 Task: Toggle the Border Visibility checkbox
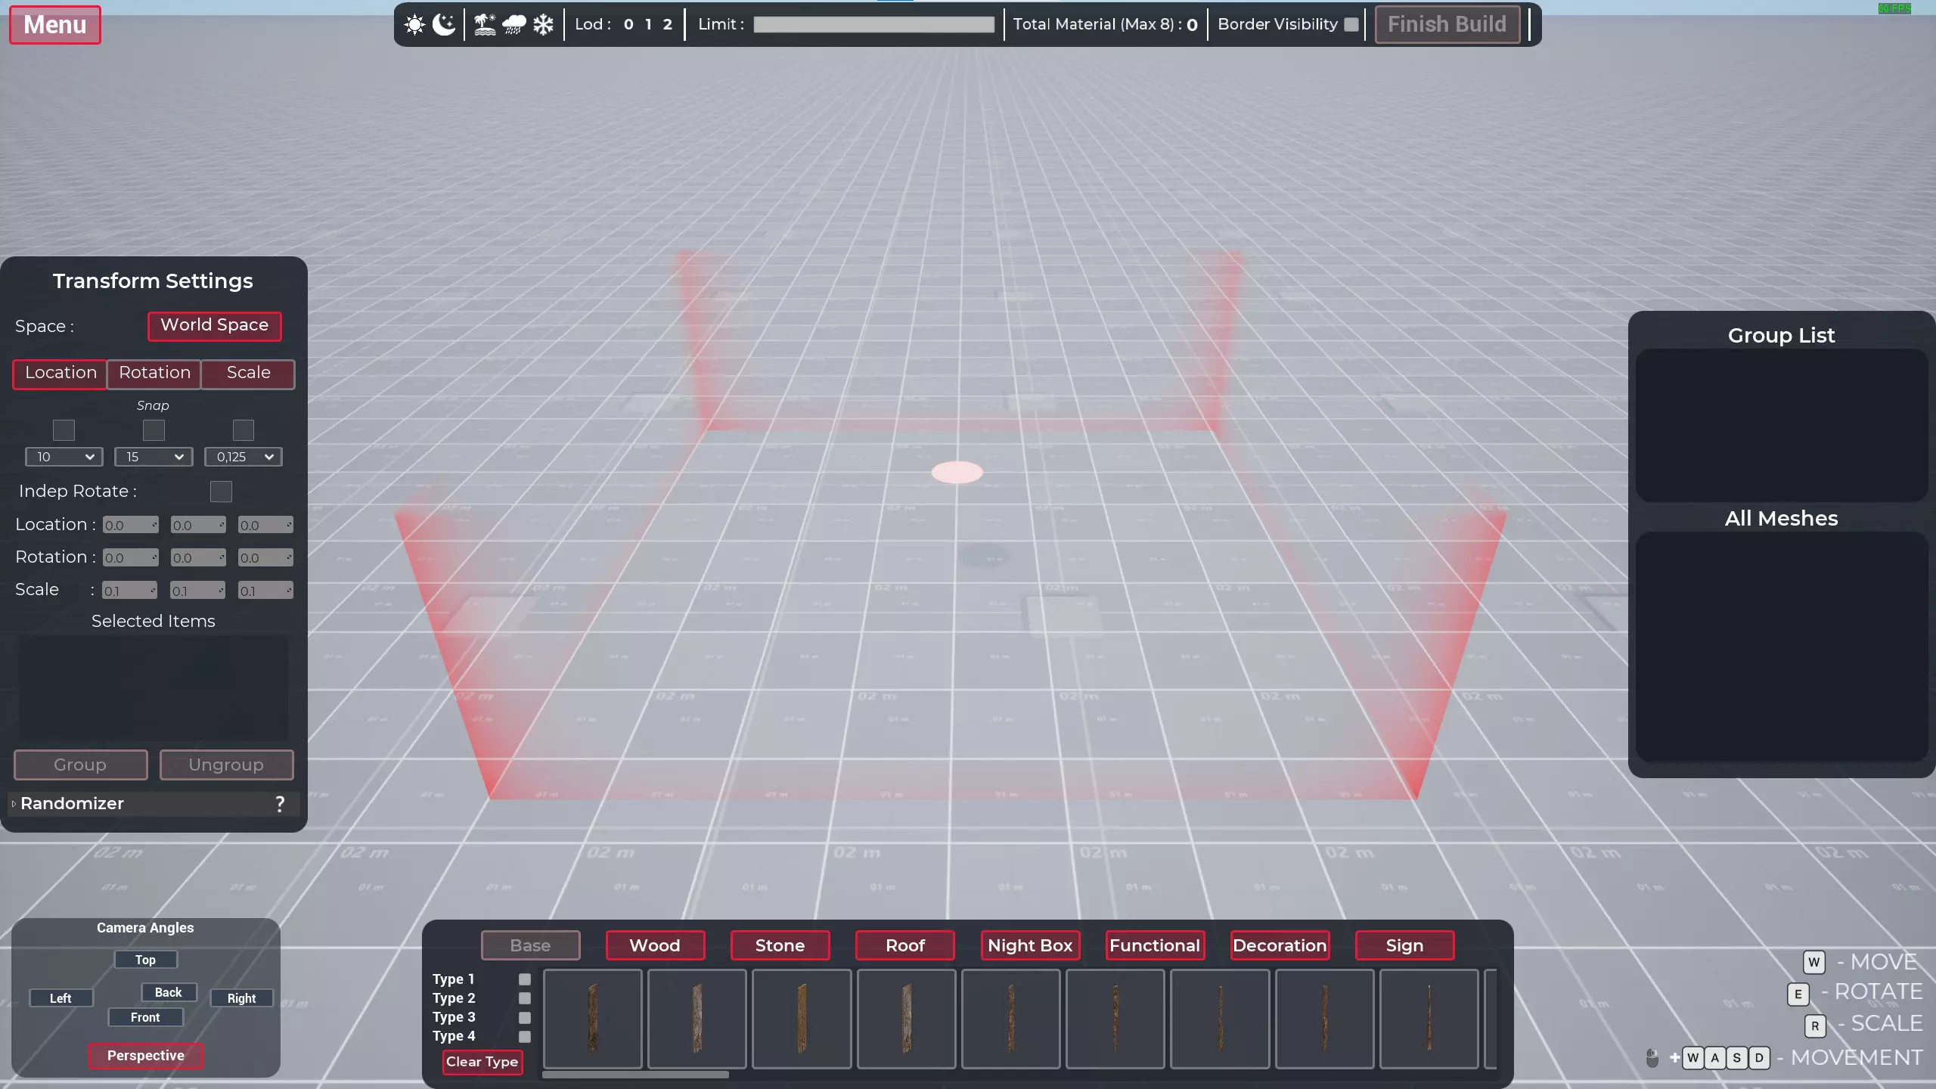pyautogui.click(x=1351, y=24)
